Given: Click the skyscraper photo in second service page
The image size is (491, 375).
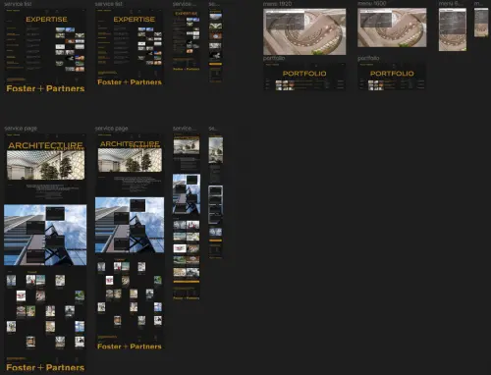Looking at the screenshot, I should [x=130, y=225].
